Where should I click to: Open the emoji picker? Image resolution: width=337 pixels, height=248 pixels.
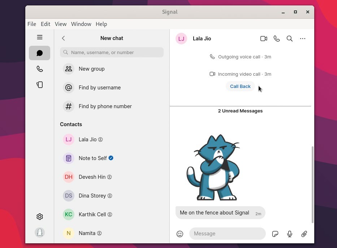[180, 234]
